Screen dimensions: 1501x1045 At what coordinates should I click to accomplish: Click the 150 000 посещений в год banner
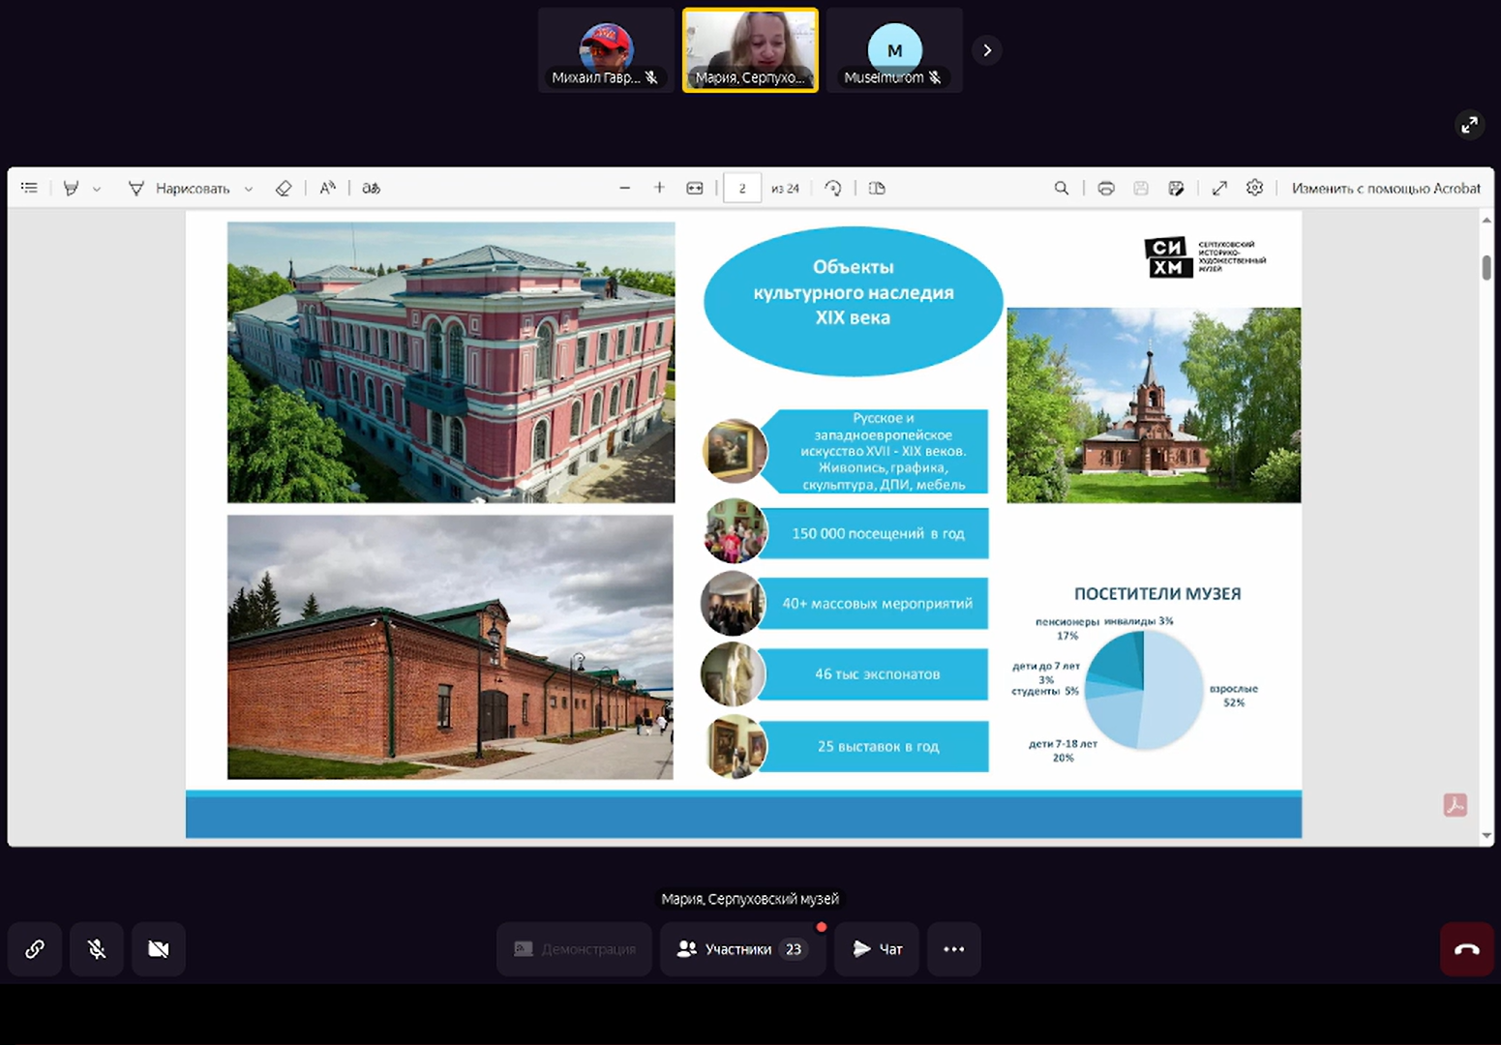tap(874, 533)
